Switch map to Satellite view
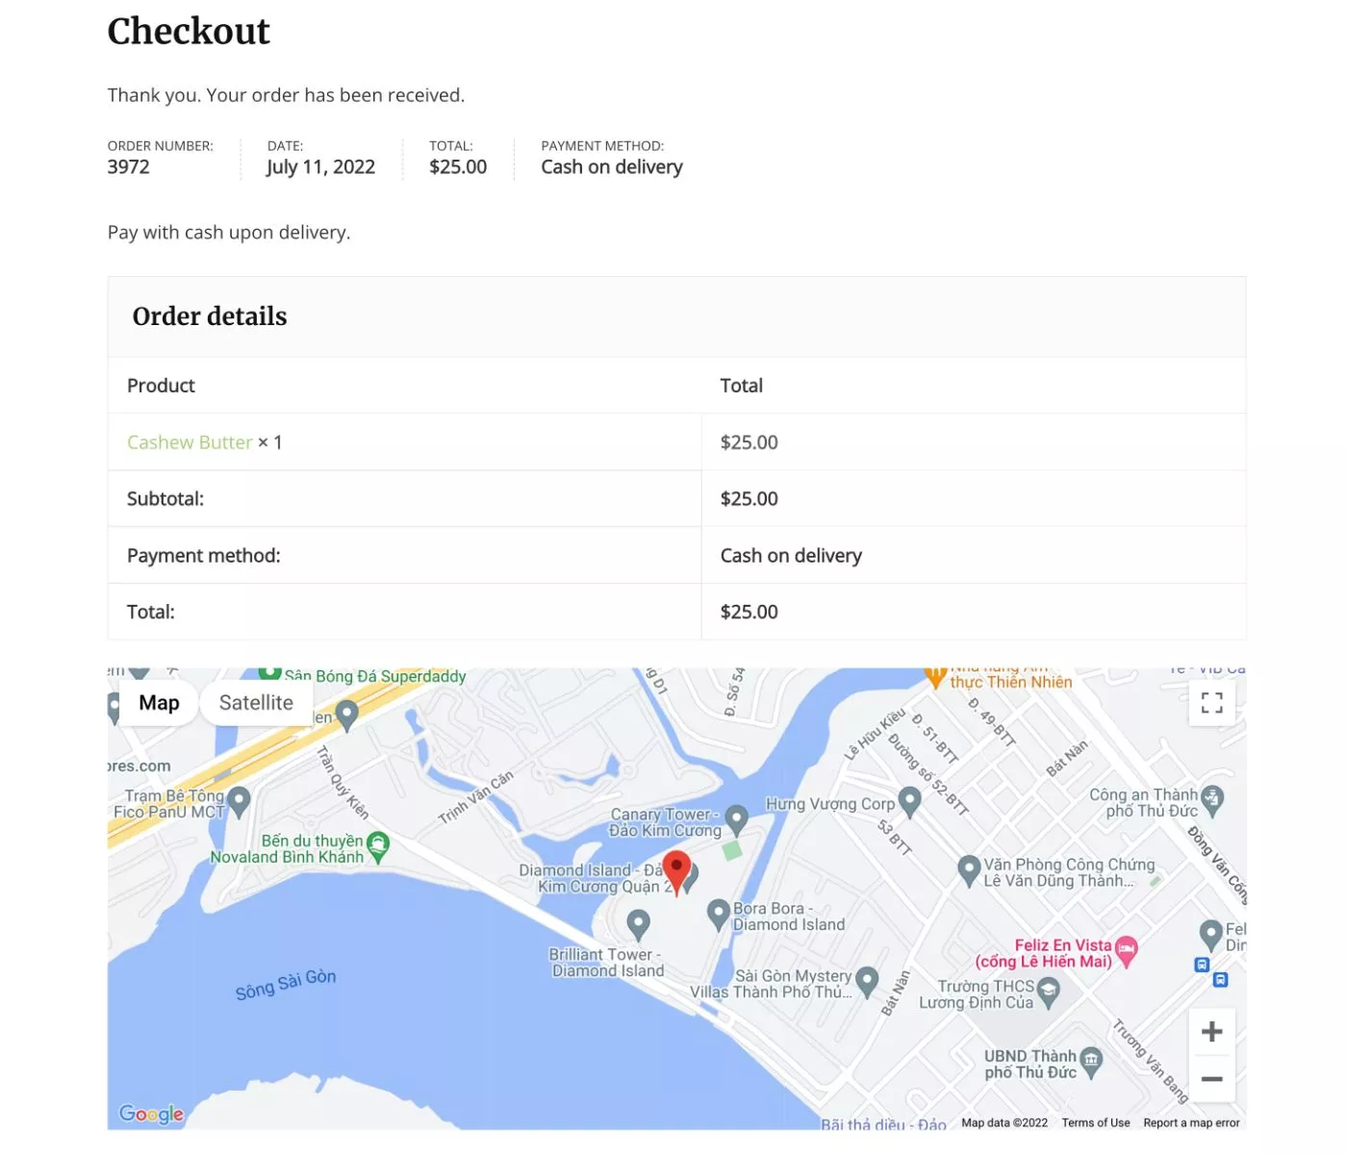This screenshot has height=1156, width=1347. [256, 703]
